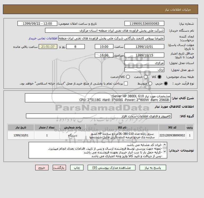Click the request creator name field

(x=111, y=38)
